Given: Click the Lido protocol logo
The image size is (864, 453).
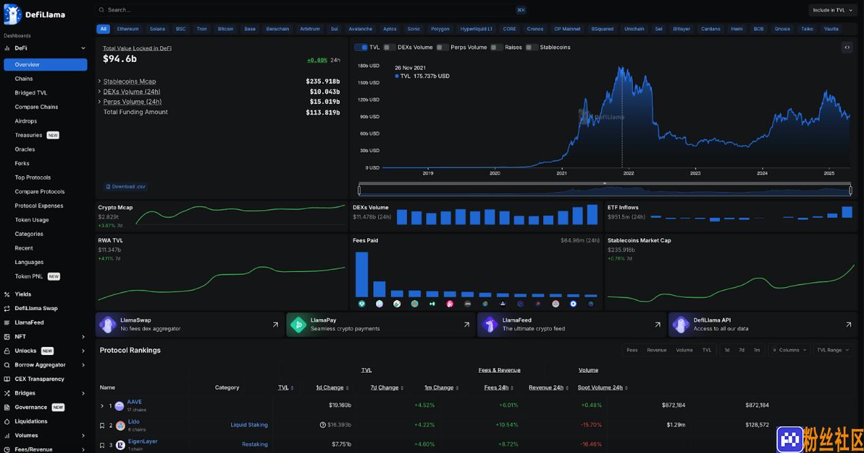Looking at the screenshot, I should [x=120, y=426].
